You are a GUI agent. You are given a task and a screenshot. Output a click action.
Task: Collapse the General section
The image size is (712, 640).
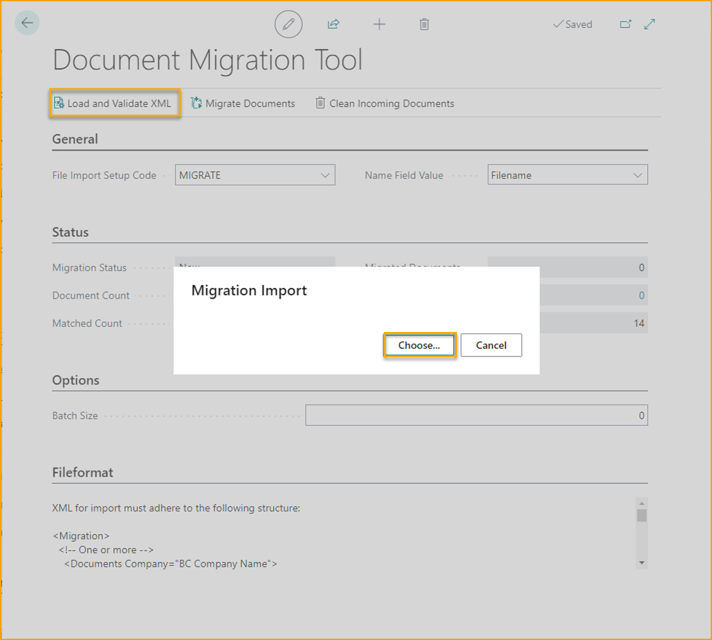coord(75,139)
